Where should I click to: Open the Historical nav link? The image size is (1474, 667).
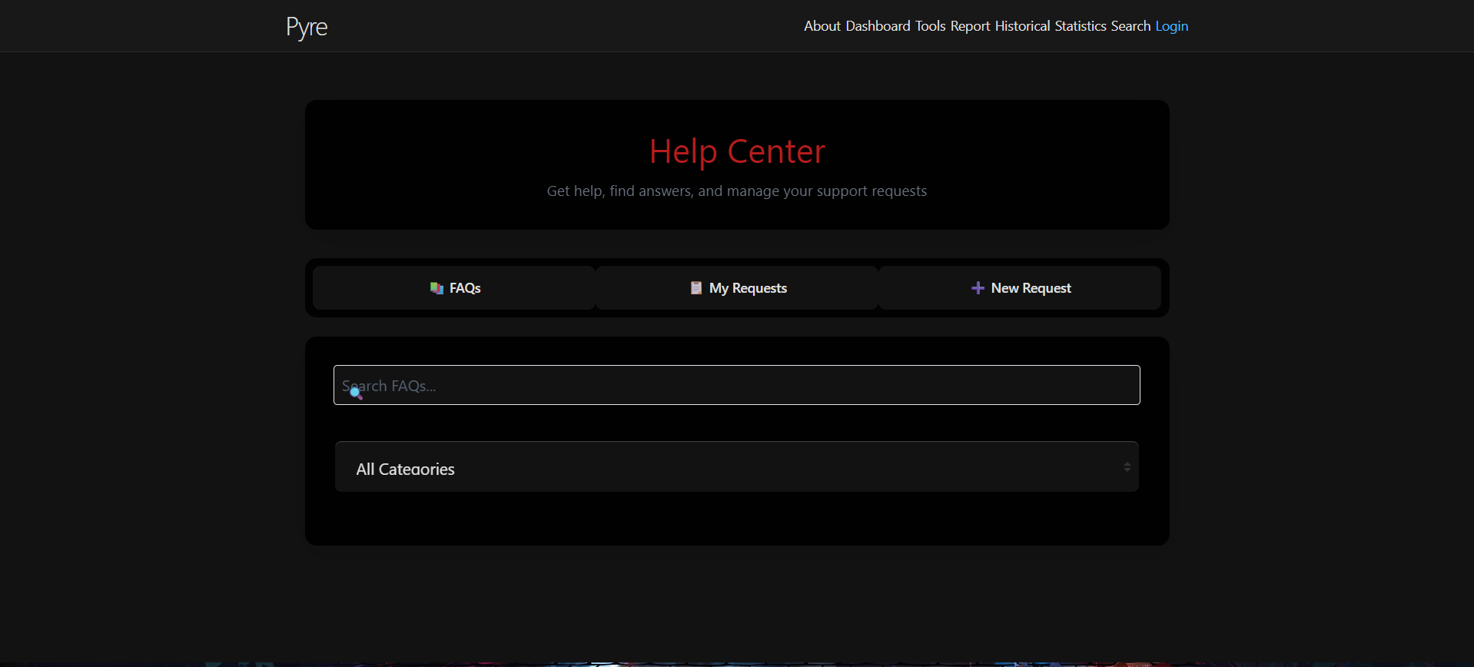[x=1022, y=26]
